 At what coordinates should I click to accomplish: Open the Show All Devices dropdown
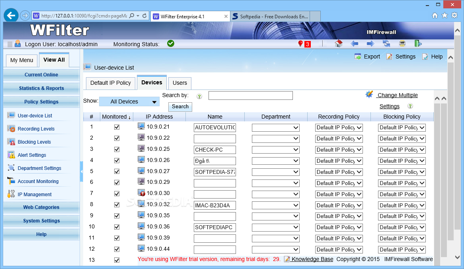129,101
